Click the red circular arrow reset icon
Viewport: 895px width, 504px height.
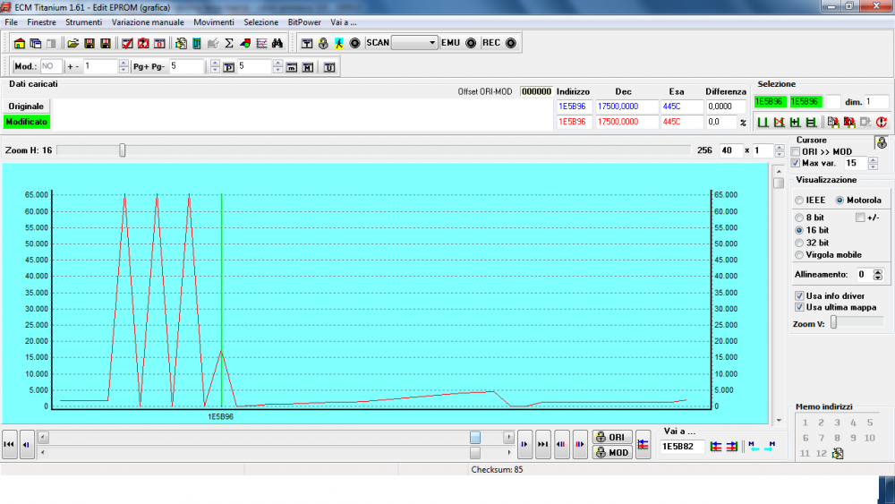[882, 122]
